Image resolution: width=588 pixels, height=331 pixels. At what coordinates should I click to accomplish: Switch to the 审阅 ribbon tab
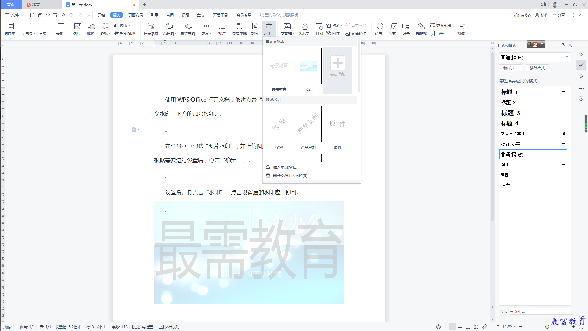pyautogui.click(x=170, y=15)
